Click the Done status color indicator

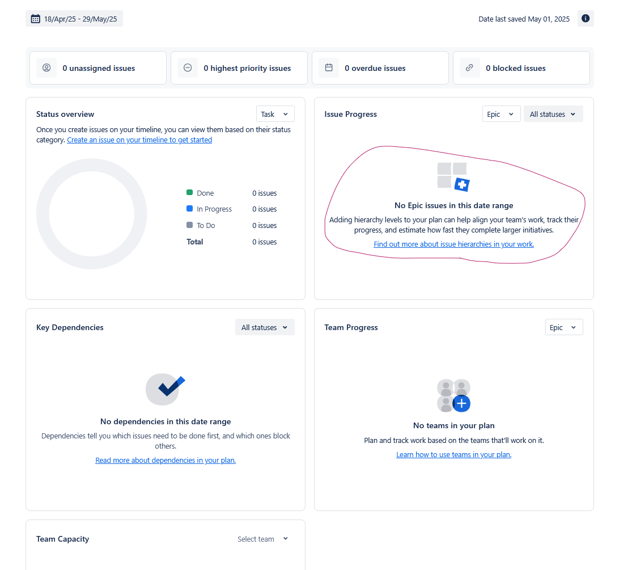189,193
